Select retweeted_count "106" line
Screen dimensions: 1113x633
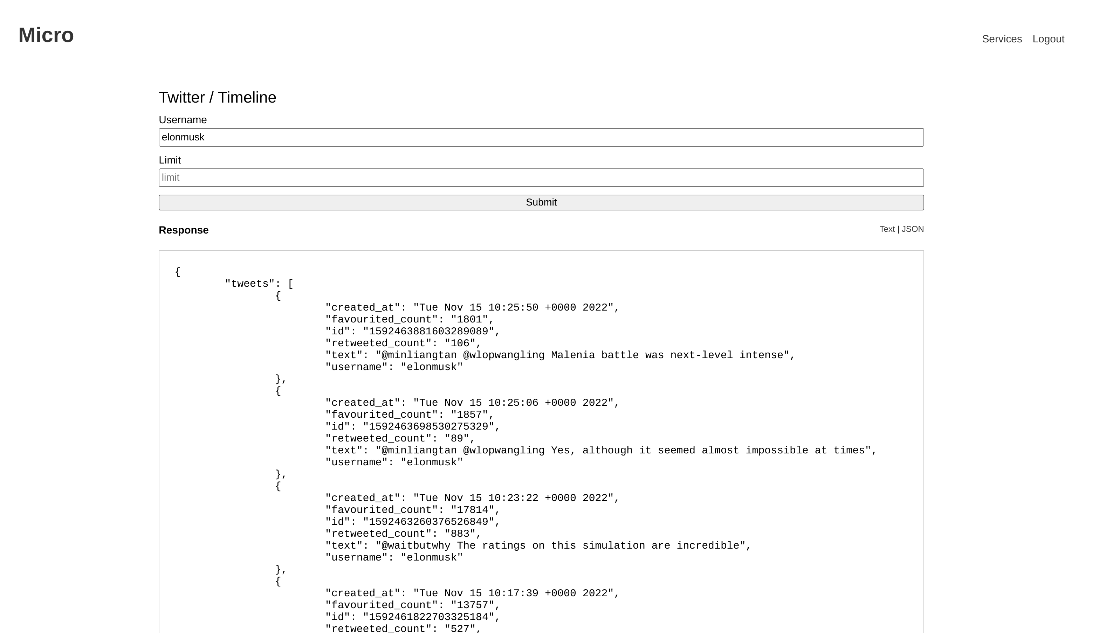coord(403,343)
